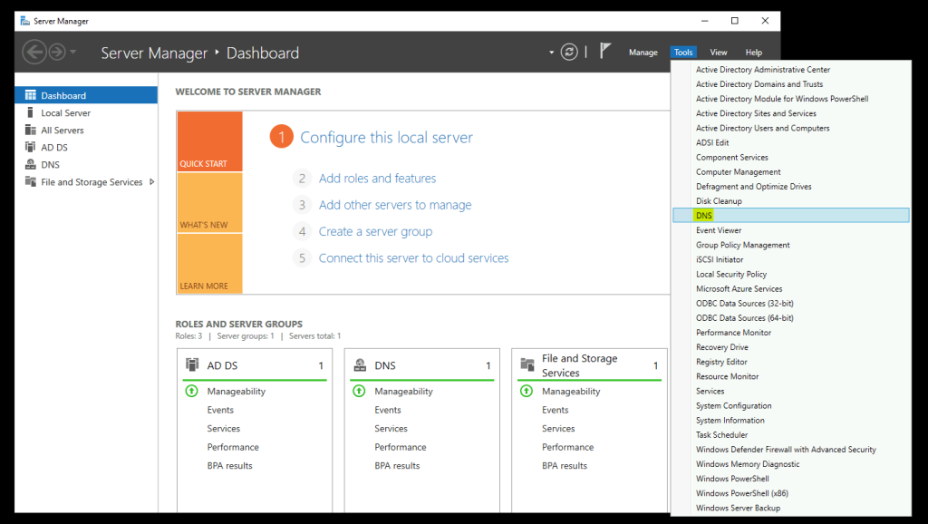Open the Manage menu
This screenshot has width=928, height=524.
pos(643,52)
